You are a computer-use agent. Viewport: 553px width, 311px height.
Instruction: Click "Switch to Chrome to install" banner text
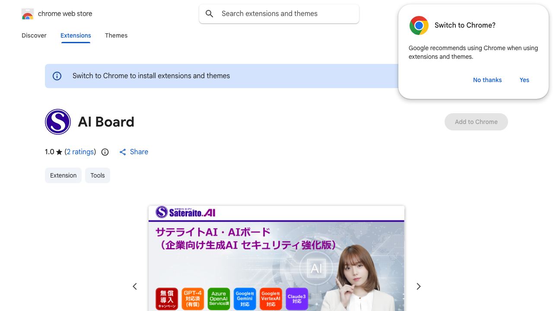[151, 76]
